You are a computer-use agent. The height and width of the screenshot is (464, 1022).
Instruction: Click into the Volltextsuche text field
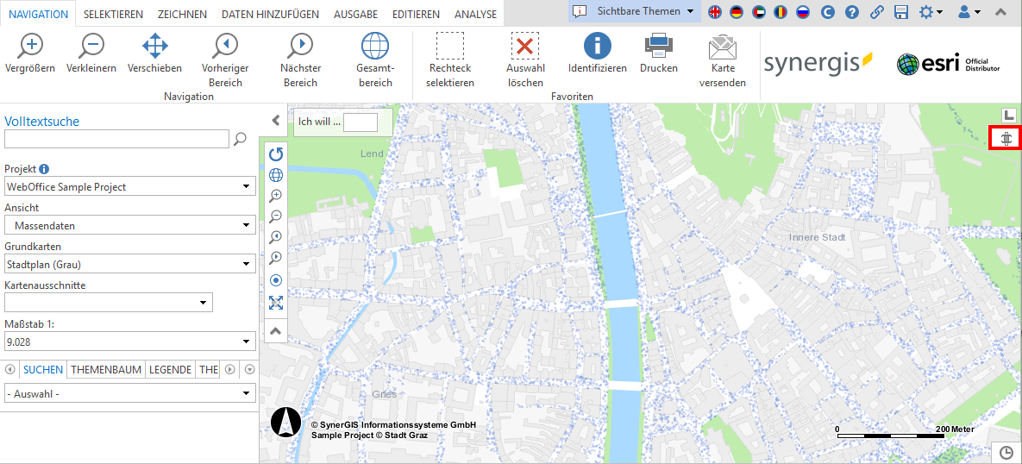click(116, 139)
